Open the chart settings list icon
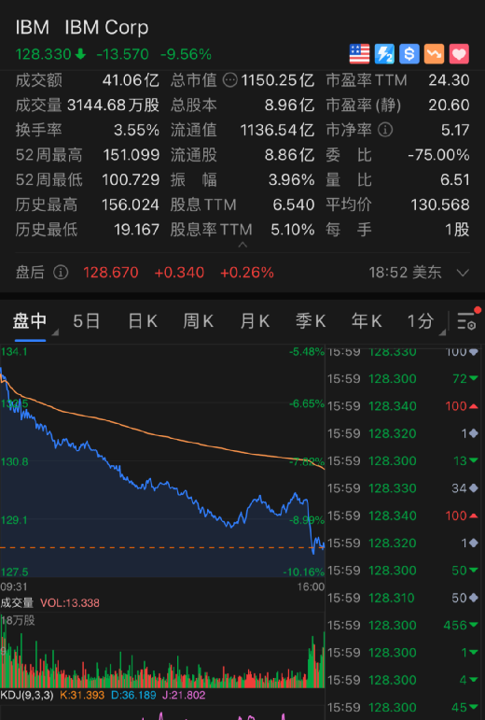 click(x=467, y=320)
